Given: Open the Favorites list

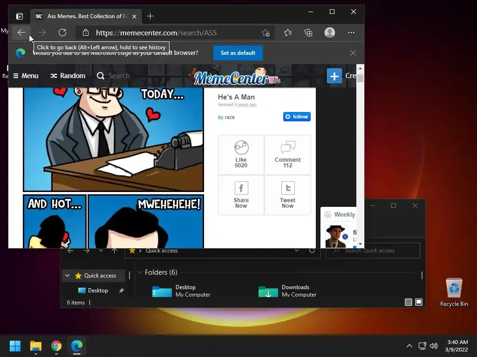Looking at the screenshot, I should coord(288,33).
